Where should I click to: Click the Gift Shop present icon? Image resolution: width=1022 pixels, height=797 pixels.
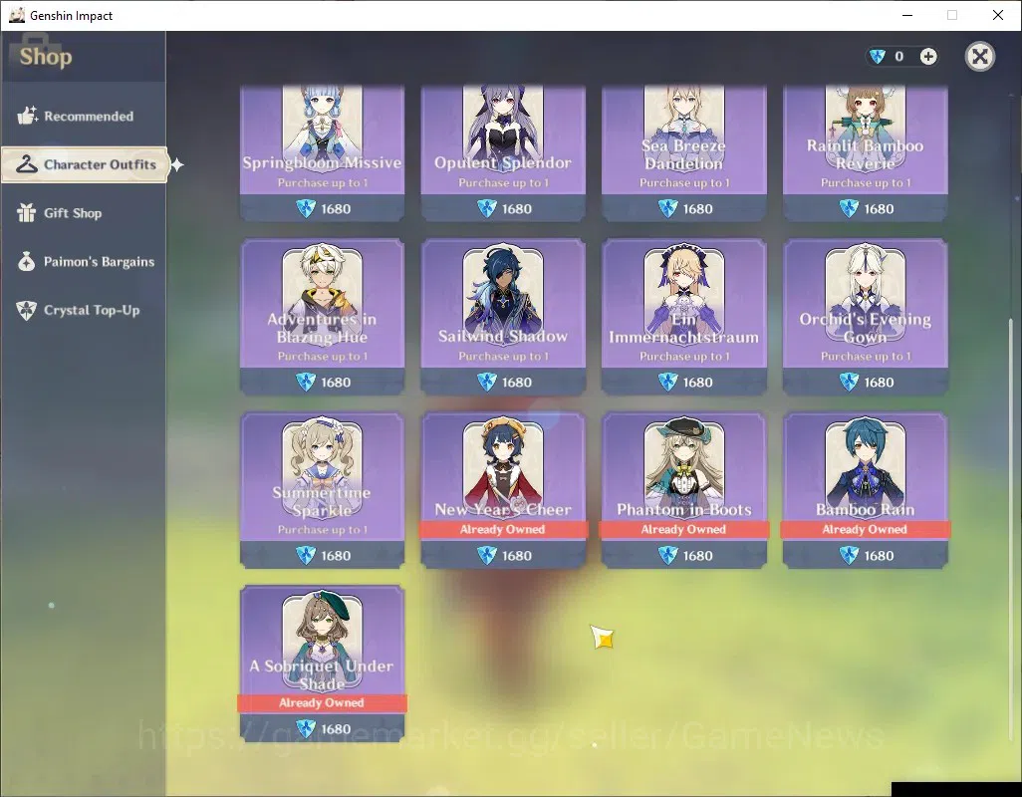click(27, 212)
